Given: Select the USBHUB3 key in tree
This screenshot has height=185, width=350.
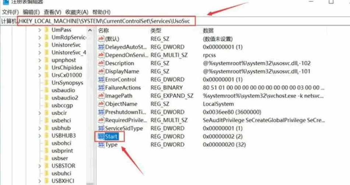Looking at the screenshot, I should click(64, 136).
